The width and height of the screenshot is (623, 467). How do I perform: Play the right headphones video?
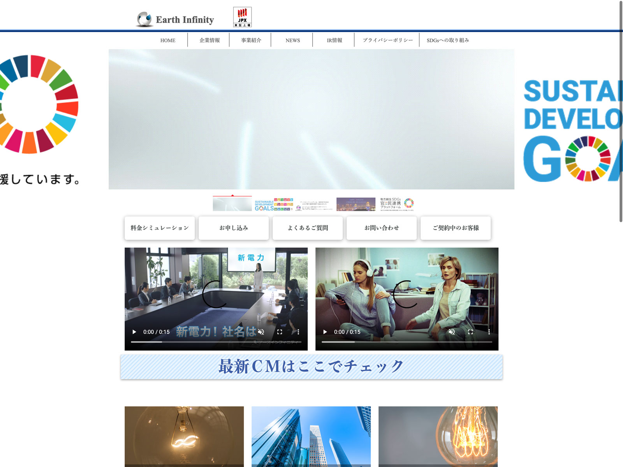point(325,332)
